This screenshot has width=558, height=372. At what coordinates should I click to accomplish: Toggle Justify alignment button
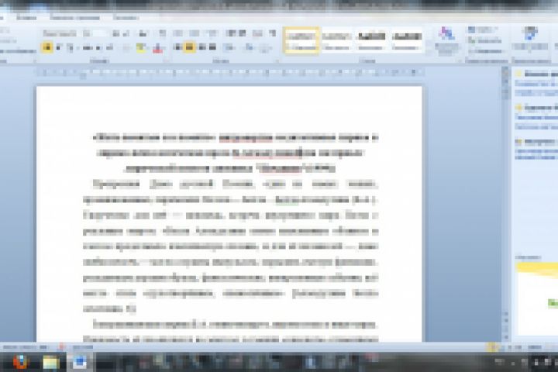click(213, 47)
